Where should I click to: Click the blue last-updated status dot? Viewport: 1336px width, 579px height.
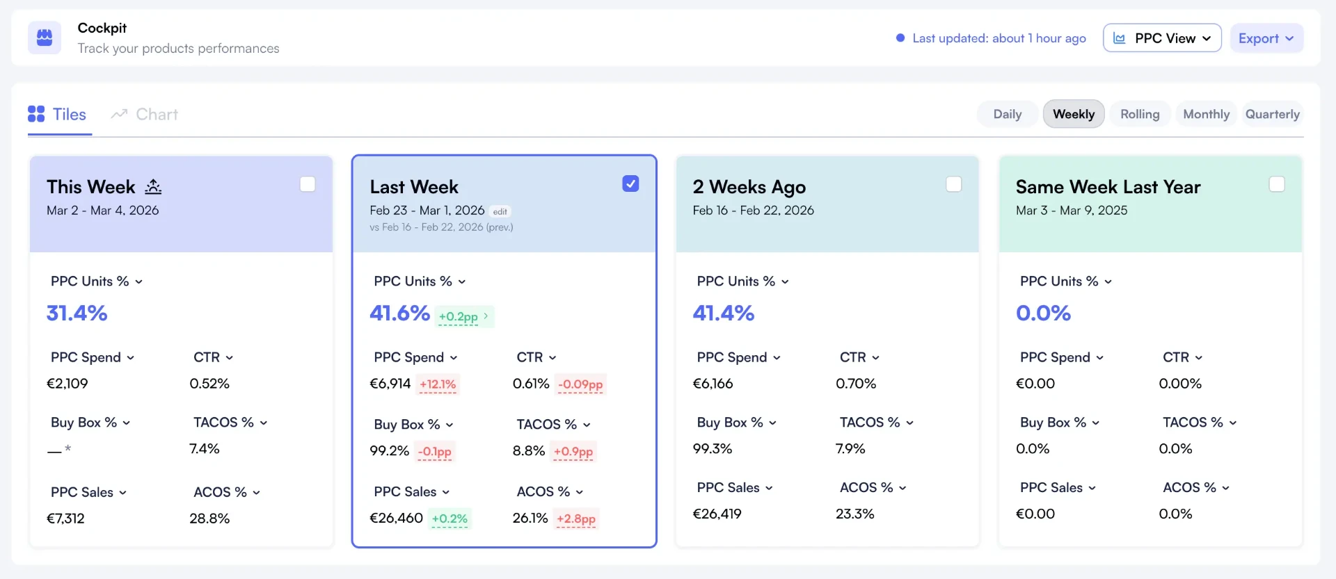click(900, 38)
